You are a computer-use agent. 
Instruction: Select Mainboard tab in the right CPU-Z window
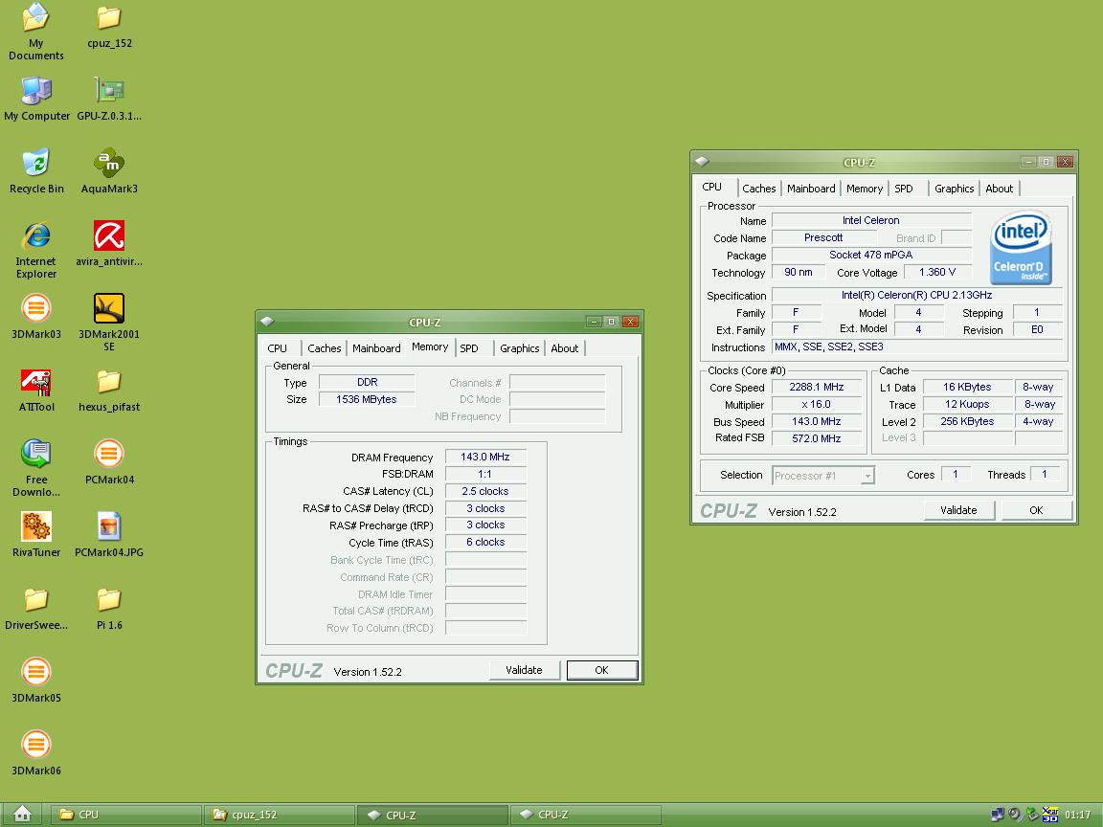click(x=811, y=189)
